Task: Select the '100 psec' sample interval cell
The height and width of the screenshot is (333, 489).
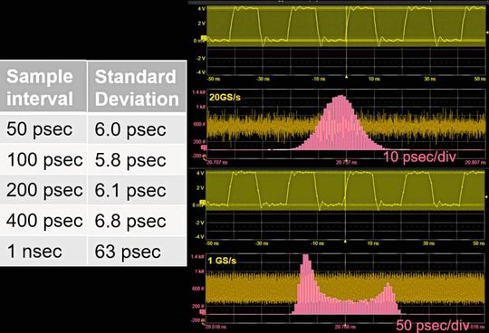Action: (43, 159)
